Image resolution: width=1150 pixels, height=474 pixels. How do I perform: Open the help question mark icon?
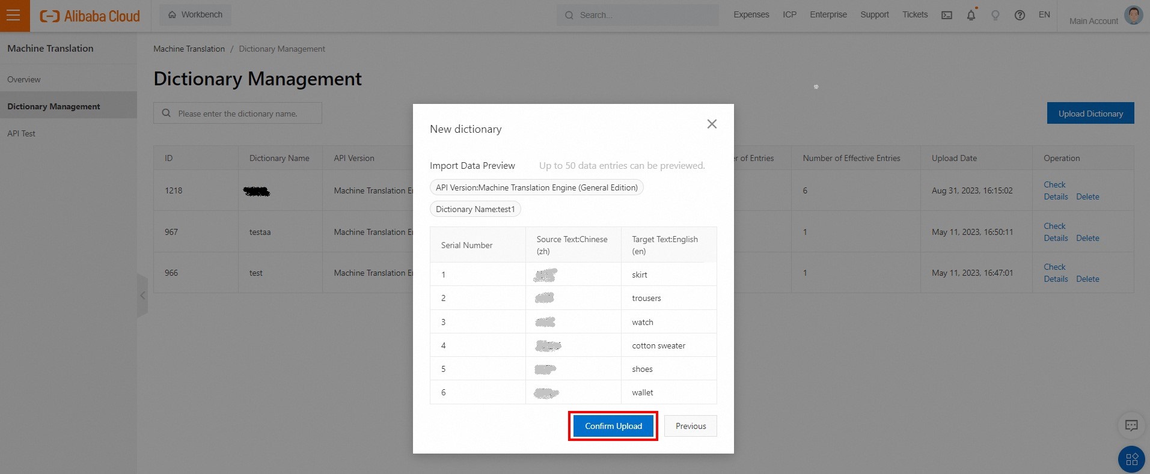point(1020,15)
